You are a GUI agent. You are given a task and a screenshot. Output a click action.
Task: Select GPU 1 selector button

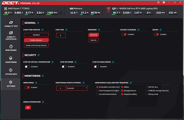coord(108,8)
